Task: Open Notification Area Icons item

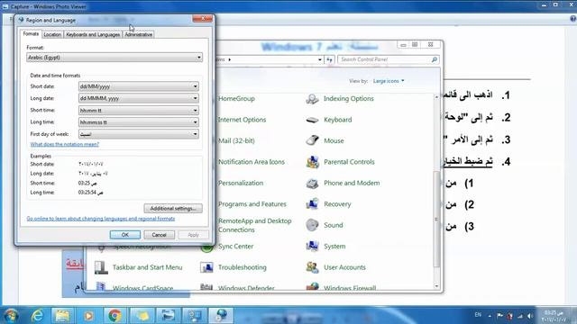Action: click(x=252, y=162)
